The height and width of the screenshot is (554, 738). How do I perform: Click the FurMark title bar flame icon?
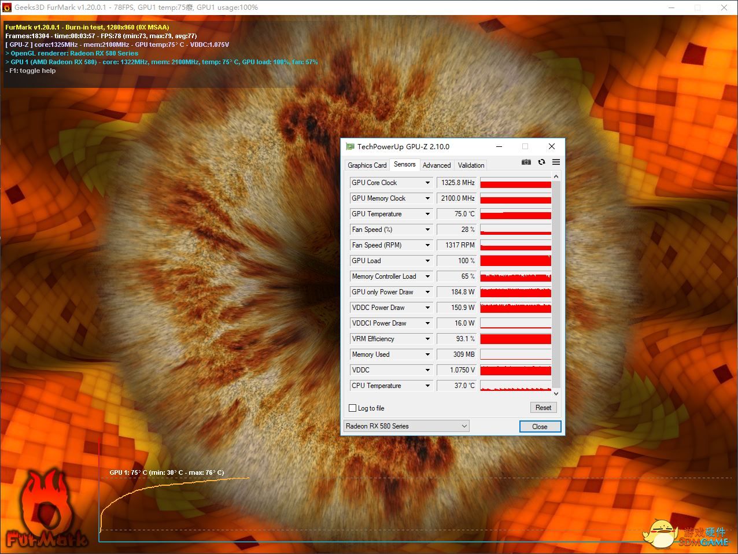click(x=7, y=8)
